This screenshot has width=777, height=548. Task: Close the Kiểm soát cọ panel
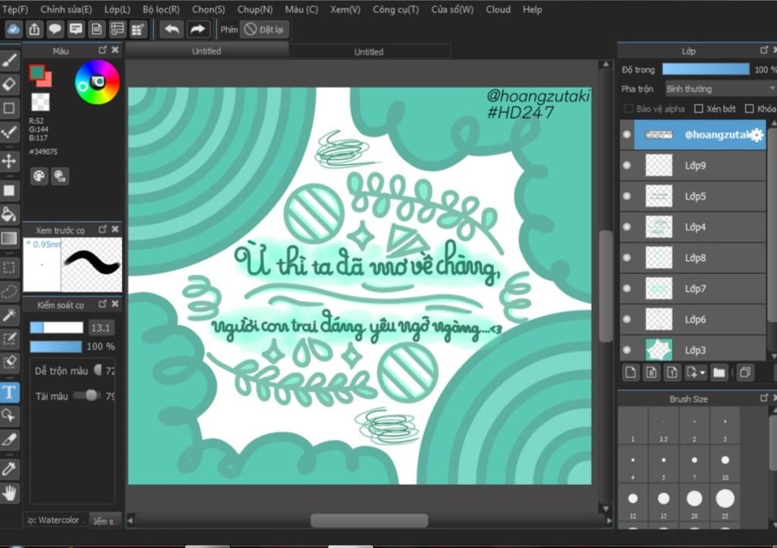tap(115, 304)
